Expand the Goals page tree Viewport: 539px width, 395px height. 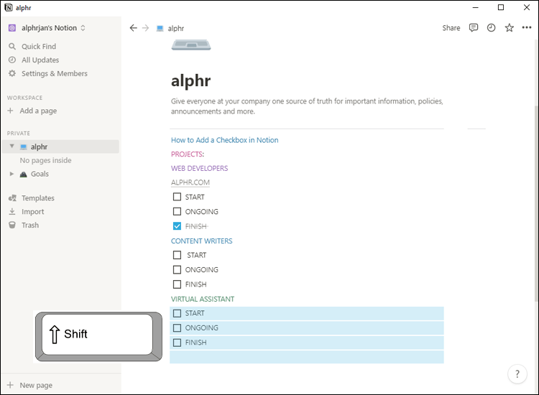(11, 174)
